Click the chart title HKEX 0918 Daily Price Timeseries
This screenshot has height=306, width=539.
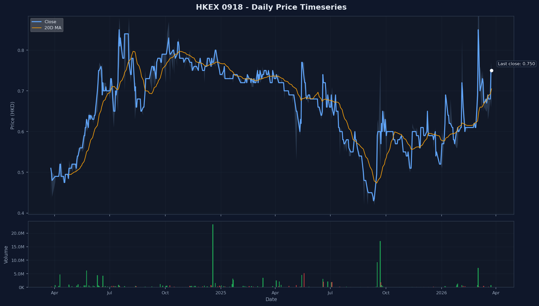(271, 7)
